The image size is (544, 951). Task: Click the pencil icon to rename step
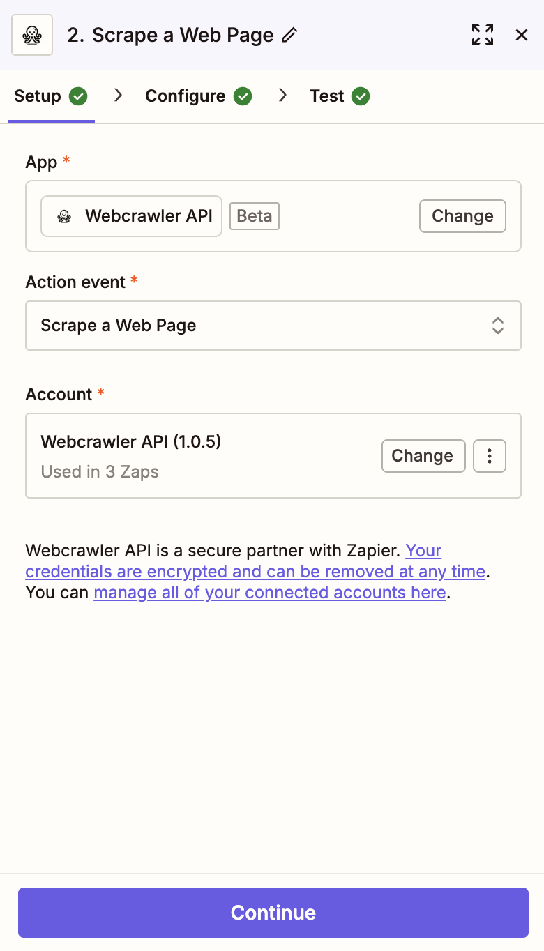(x=289, y=35)
